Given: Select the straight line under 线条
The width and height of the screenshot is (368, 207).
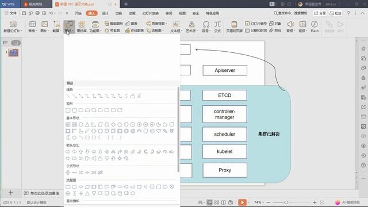Looking at the screenshot, I should pyautogui.click(x=68, y=96).
